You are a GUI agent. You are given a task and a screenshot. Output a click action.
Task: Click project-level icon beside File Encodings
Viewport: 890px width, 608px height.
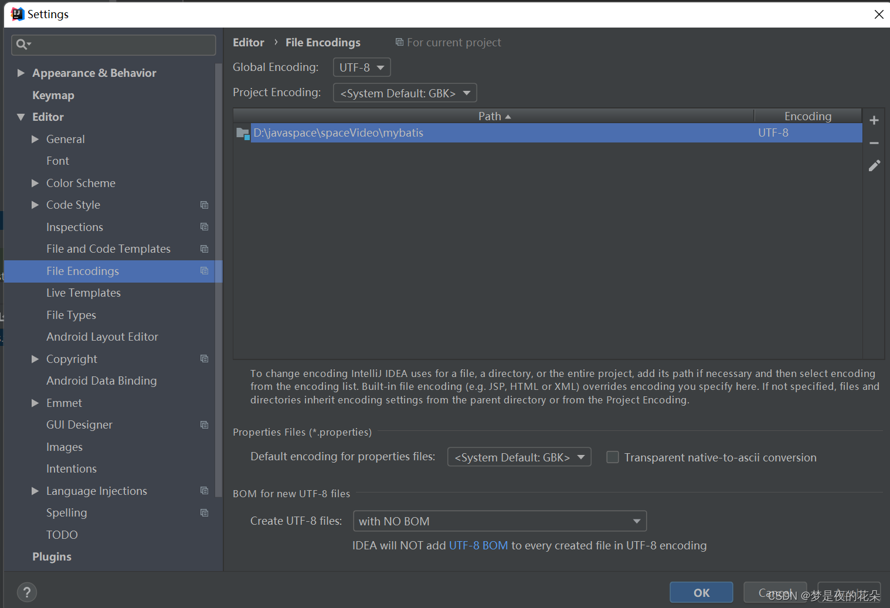pos(204,271)
